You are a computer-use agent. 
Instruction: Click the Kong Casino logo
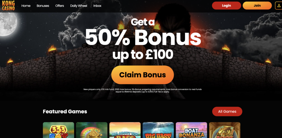9,5
